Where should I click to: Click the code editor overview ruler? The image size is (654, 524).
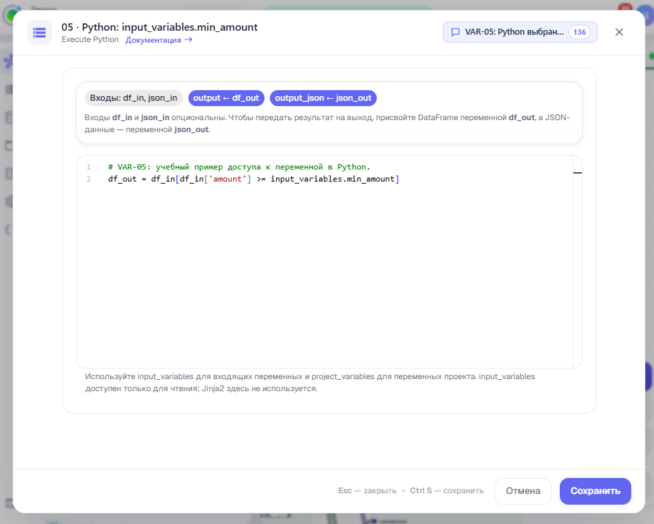pyautogui.click(x=577, y=262)
